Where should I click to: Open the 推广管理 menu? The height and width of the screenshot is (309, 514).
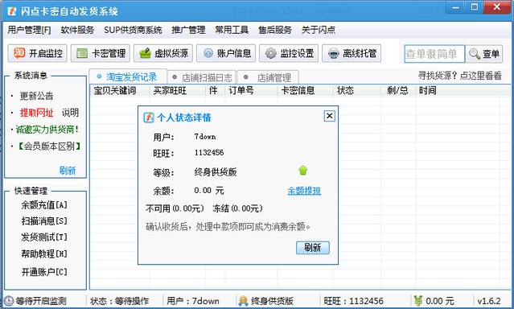pos(188,31)
